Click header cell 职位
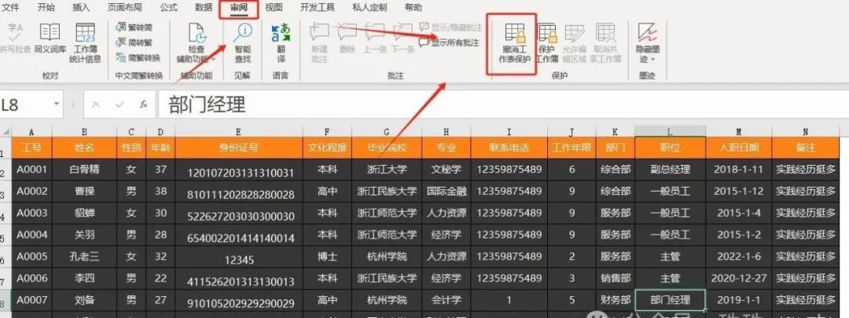 [670, 148]
